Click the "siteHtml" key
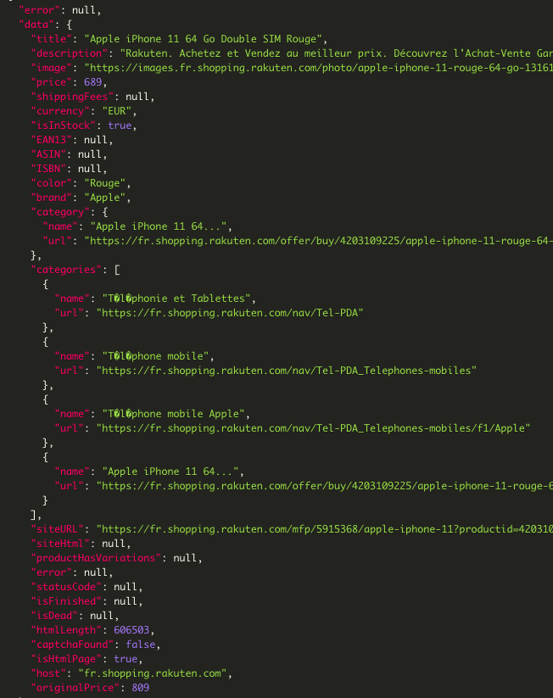This screenshot has width=553, height=698. [60, 544]
